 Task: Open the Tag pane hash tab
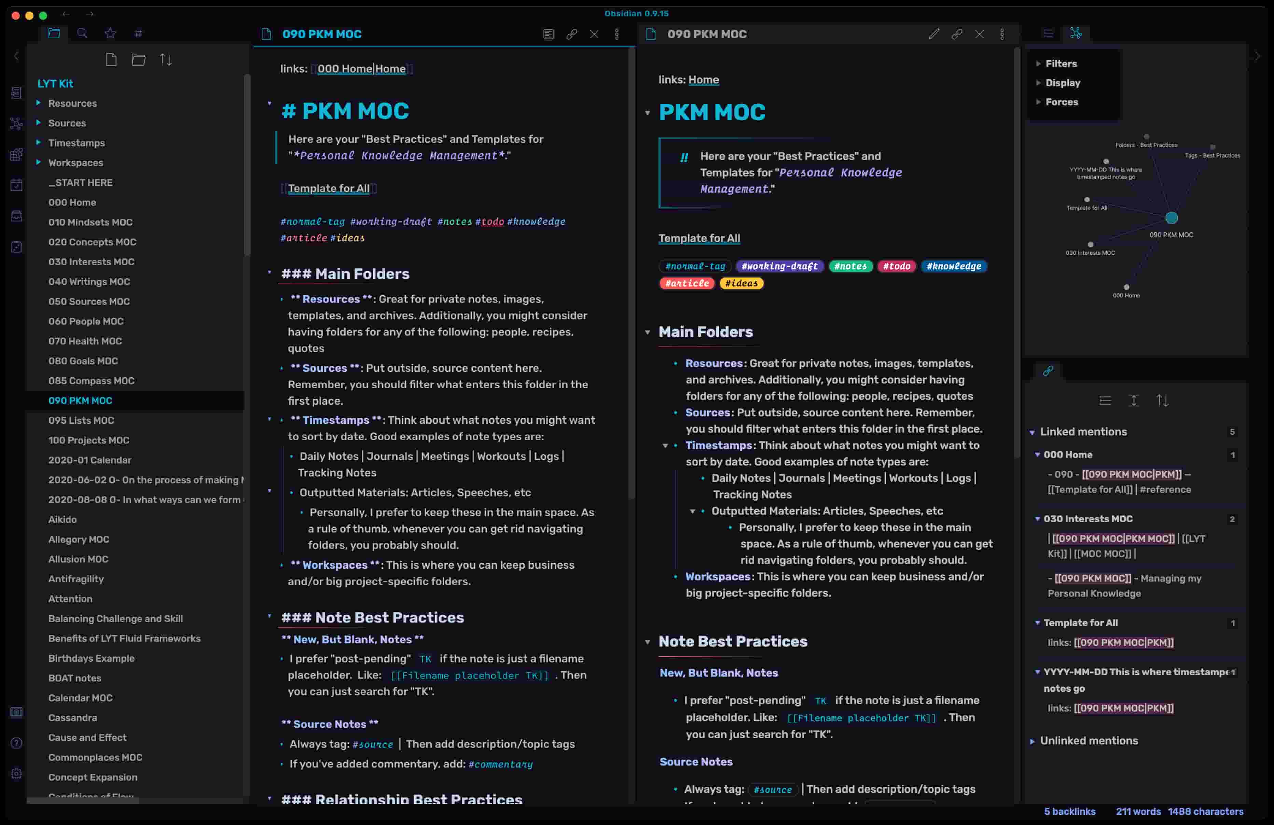138,34
